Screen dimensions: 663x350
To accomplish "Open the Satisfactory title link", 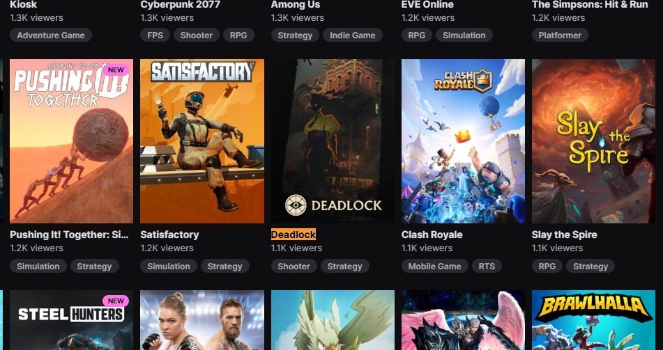I will 169,234.
